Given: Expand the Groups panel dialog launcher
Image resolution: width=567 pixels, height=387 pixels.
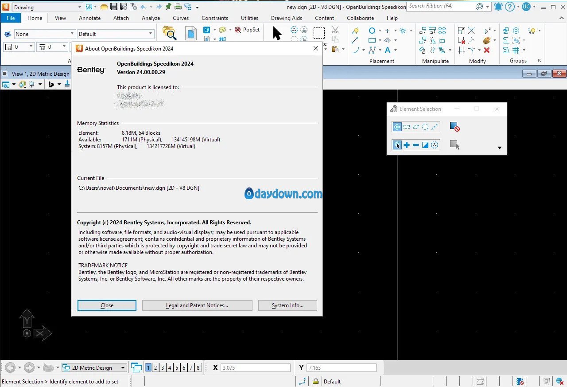Looking at the screenshot, I should tap(540, 61).
